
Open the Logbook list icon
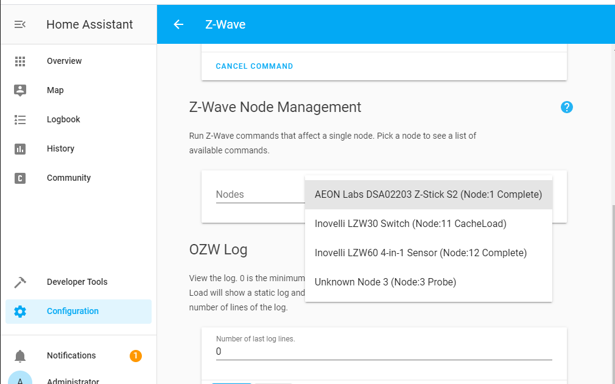20,119
